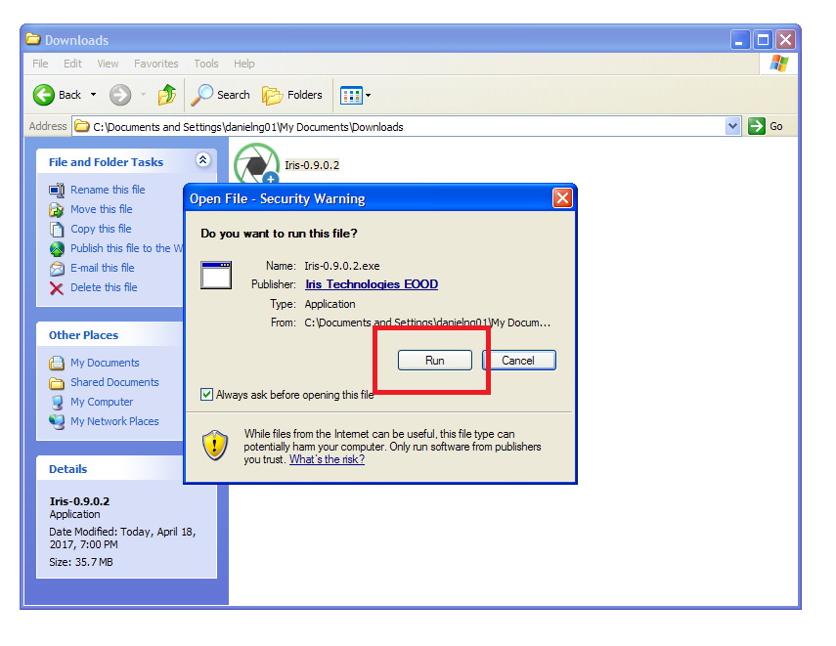Image resolution: width=836 pixels, height=646 pixels.
Task: Click the yellow warning shield icon
Action: click(215, 445)
